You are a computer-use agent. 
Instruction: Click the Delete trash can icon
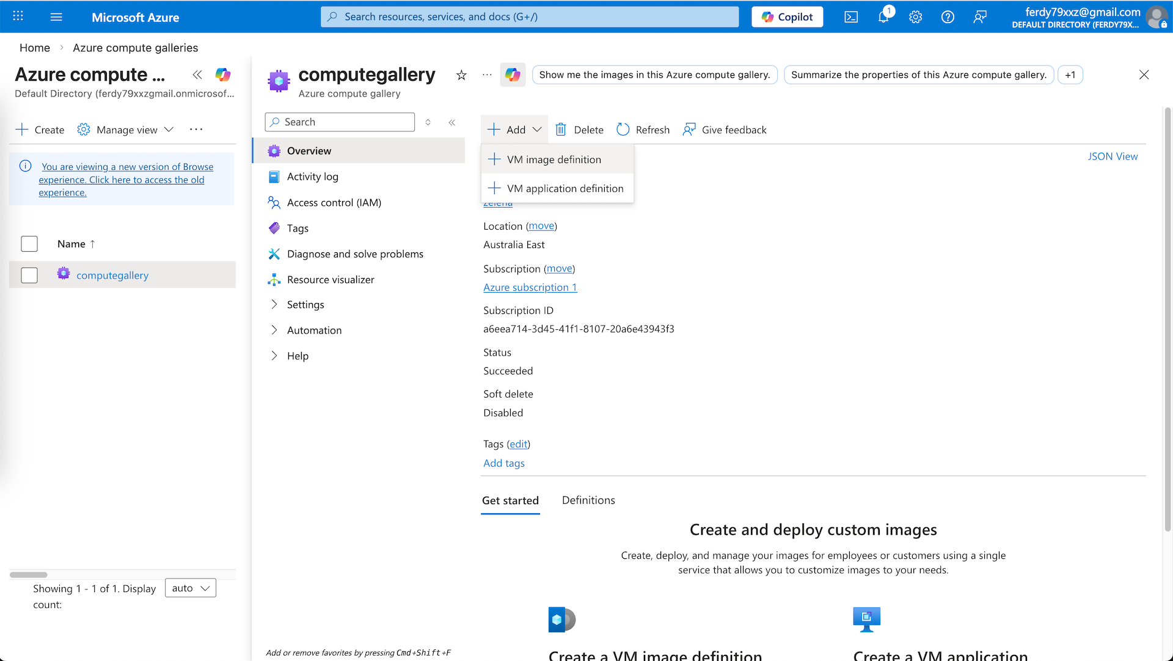click(560, 130)
